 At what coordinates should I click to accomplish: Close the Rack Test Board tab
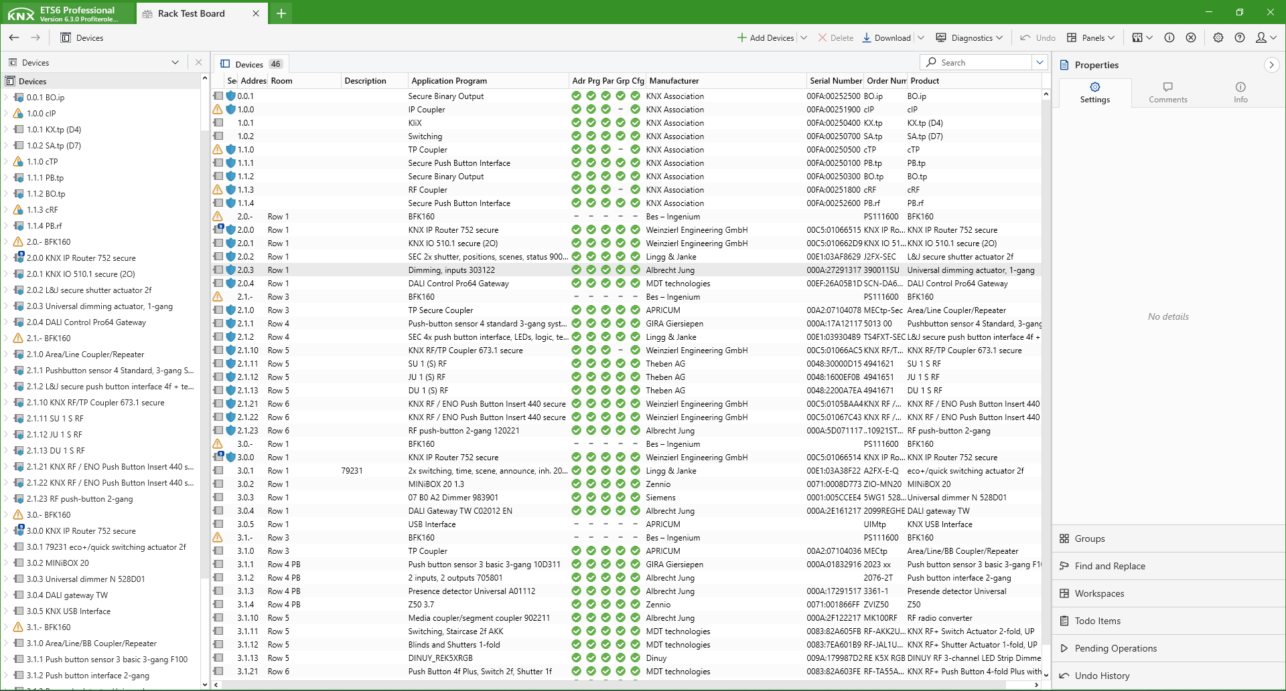[256, 13]
